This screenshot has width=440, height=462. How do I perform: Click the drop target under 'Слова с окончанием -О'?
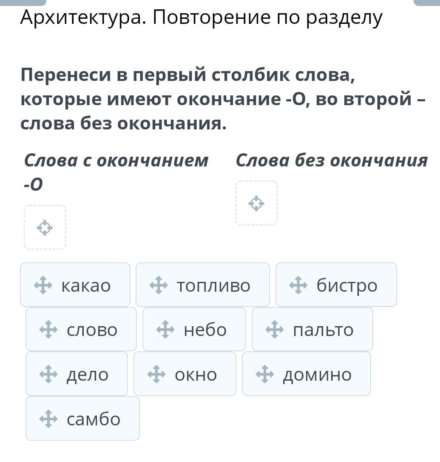(x=45, y=227)
